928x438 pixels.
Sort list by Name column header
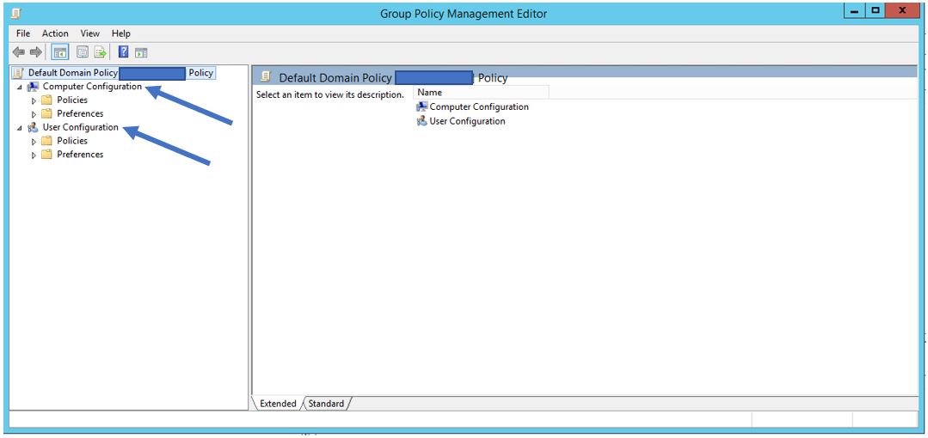click(x=481, y=92)
